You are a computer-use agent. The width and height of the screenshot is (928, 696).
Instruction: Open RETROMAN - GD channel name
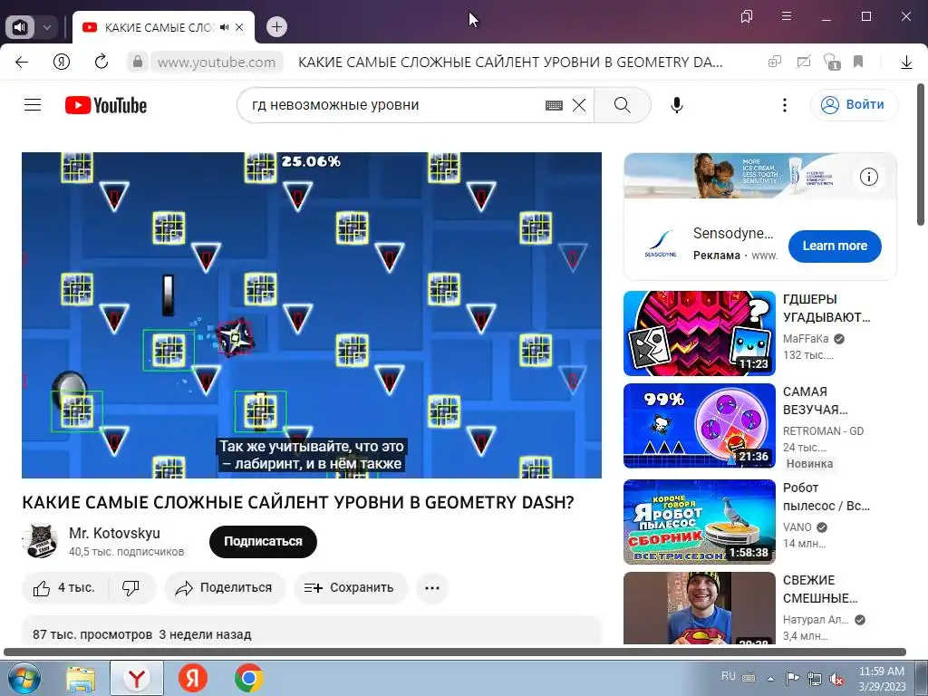pos(823,430)
